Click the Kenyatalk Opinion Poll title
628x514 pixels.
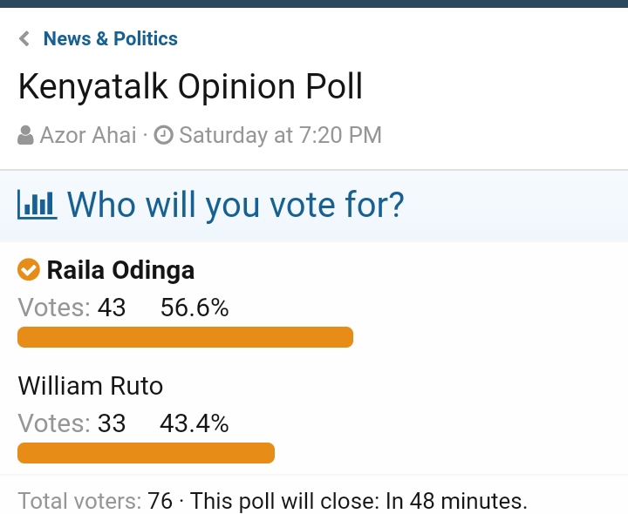[x=191, y=86]
